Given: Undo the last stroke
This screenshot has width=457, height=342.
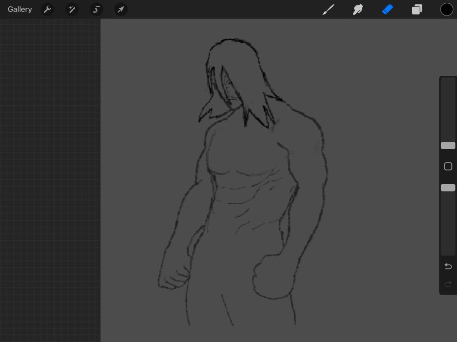Looking at the screenshot, I should click(x=448, y=266).
